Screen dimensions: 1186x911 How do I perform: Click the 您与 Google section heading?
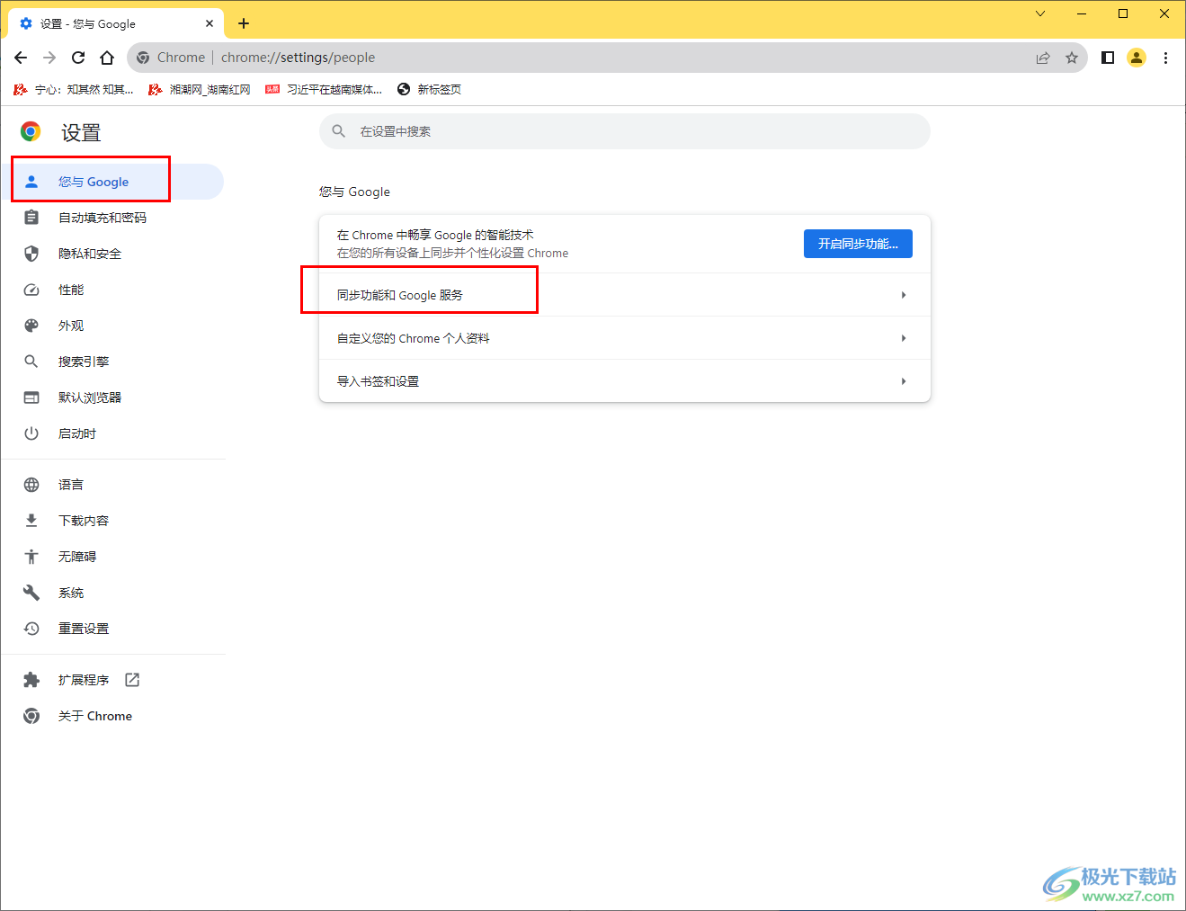(x=354, y=192)
